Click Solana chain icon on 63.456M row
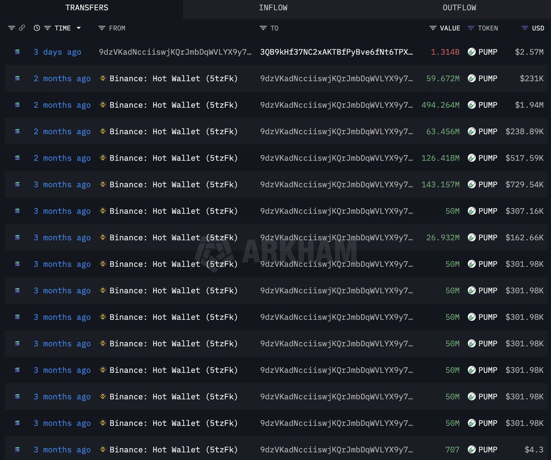Image resolution: width=551 pixels, height=460 pixels. click(x=17, y=131)
